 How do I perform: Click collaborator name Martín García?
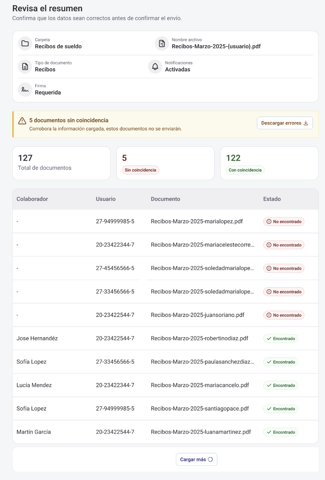tap(34, 432)
